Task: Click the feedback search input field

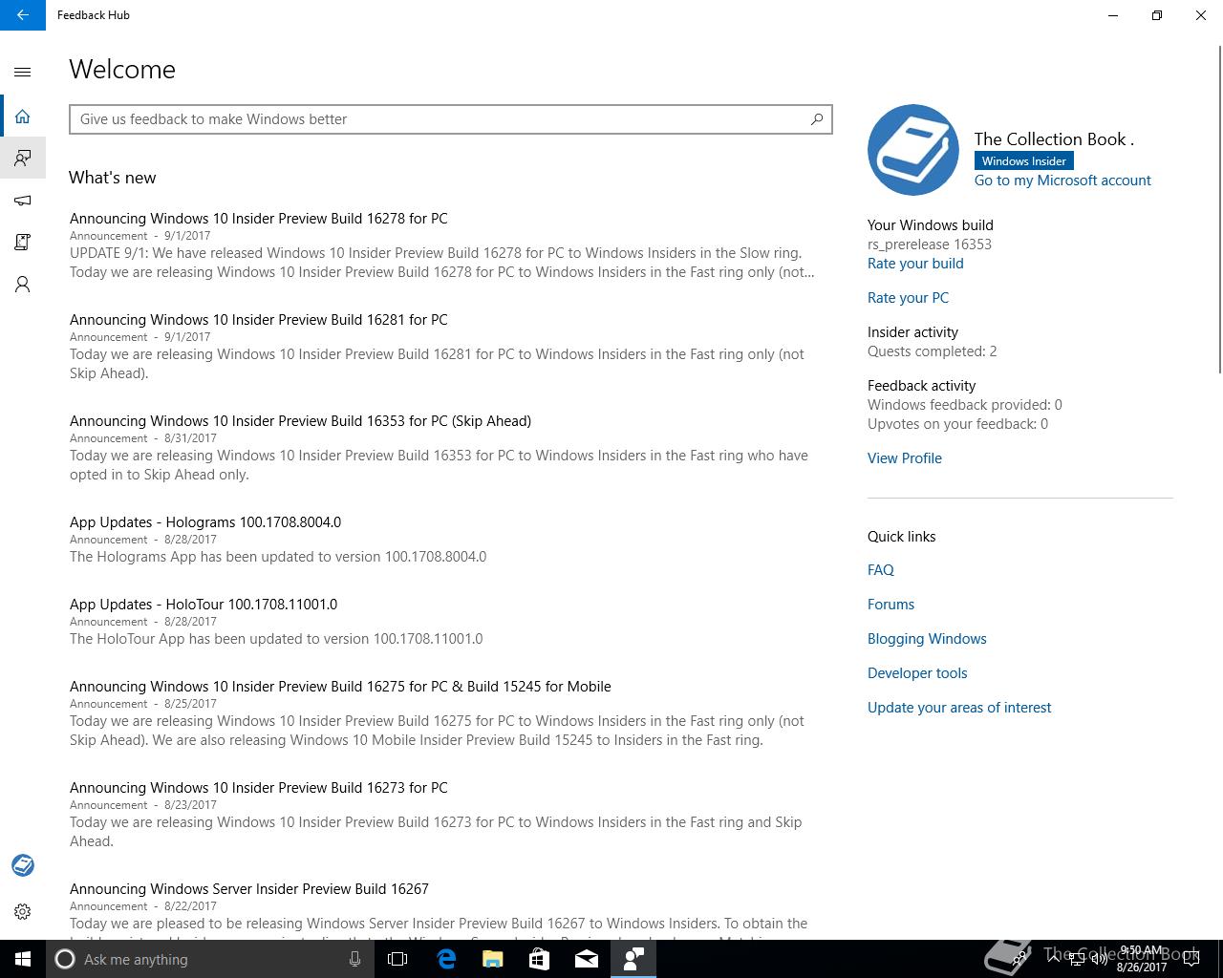Action: pyautogui.click(x=451, y=119)
